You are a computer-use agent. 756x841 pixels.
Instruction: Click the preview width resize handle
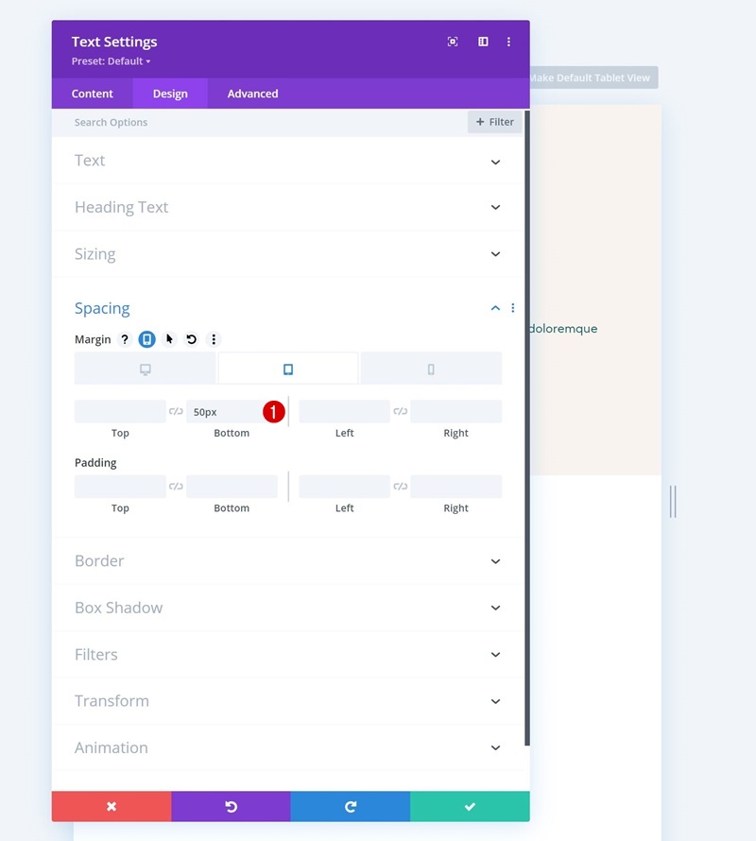[673, 502]
